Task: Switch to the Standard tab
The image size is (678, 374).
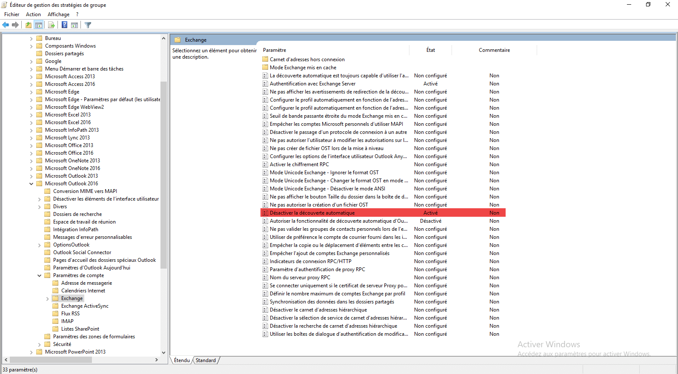Action: point(206,360)
